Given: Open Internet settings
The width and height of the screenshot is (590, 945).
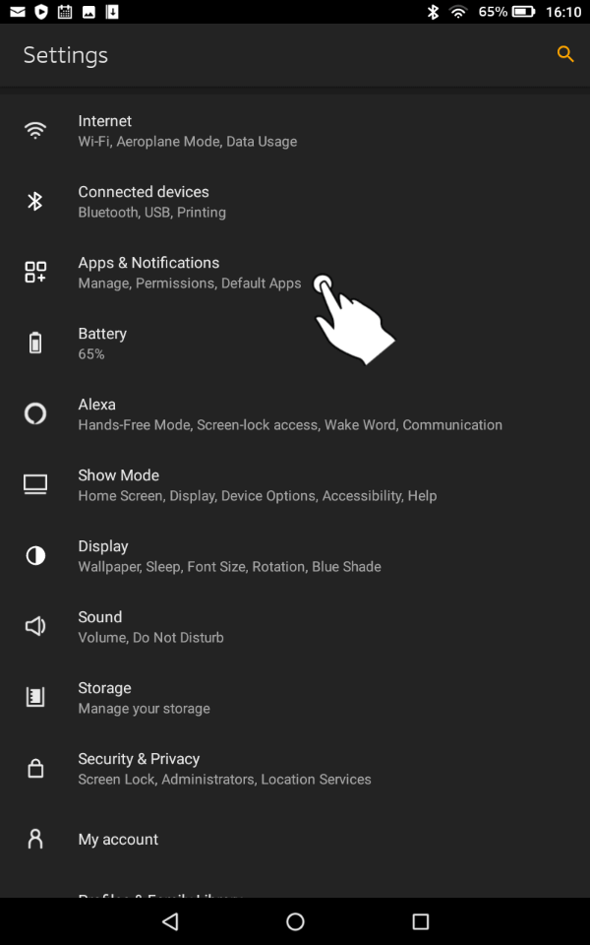Looking at the screenshot, I should click(187, 131).
